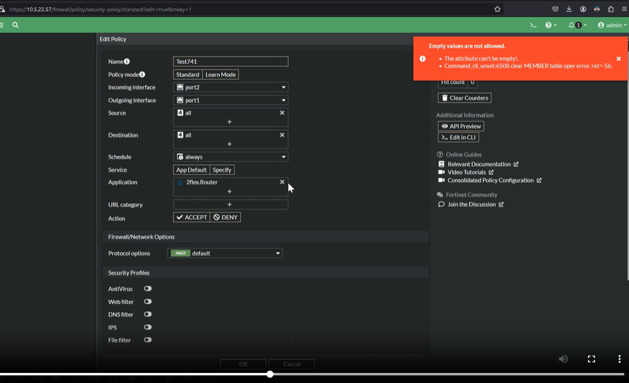This screenshot has width=629, height=383.
Task: Select Learn Mode policy mode
Action: [220, 74]
